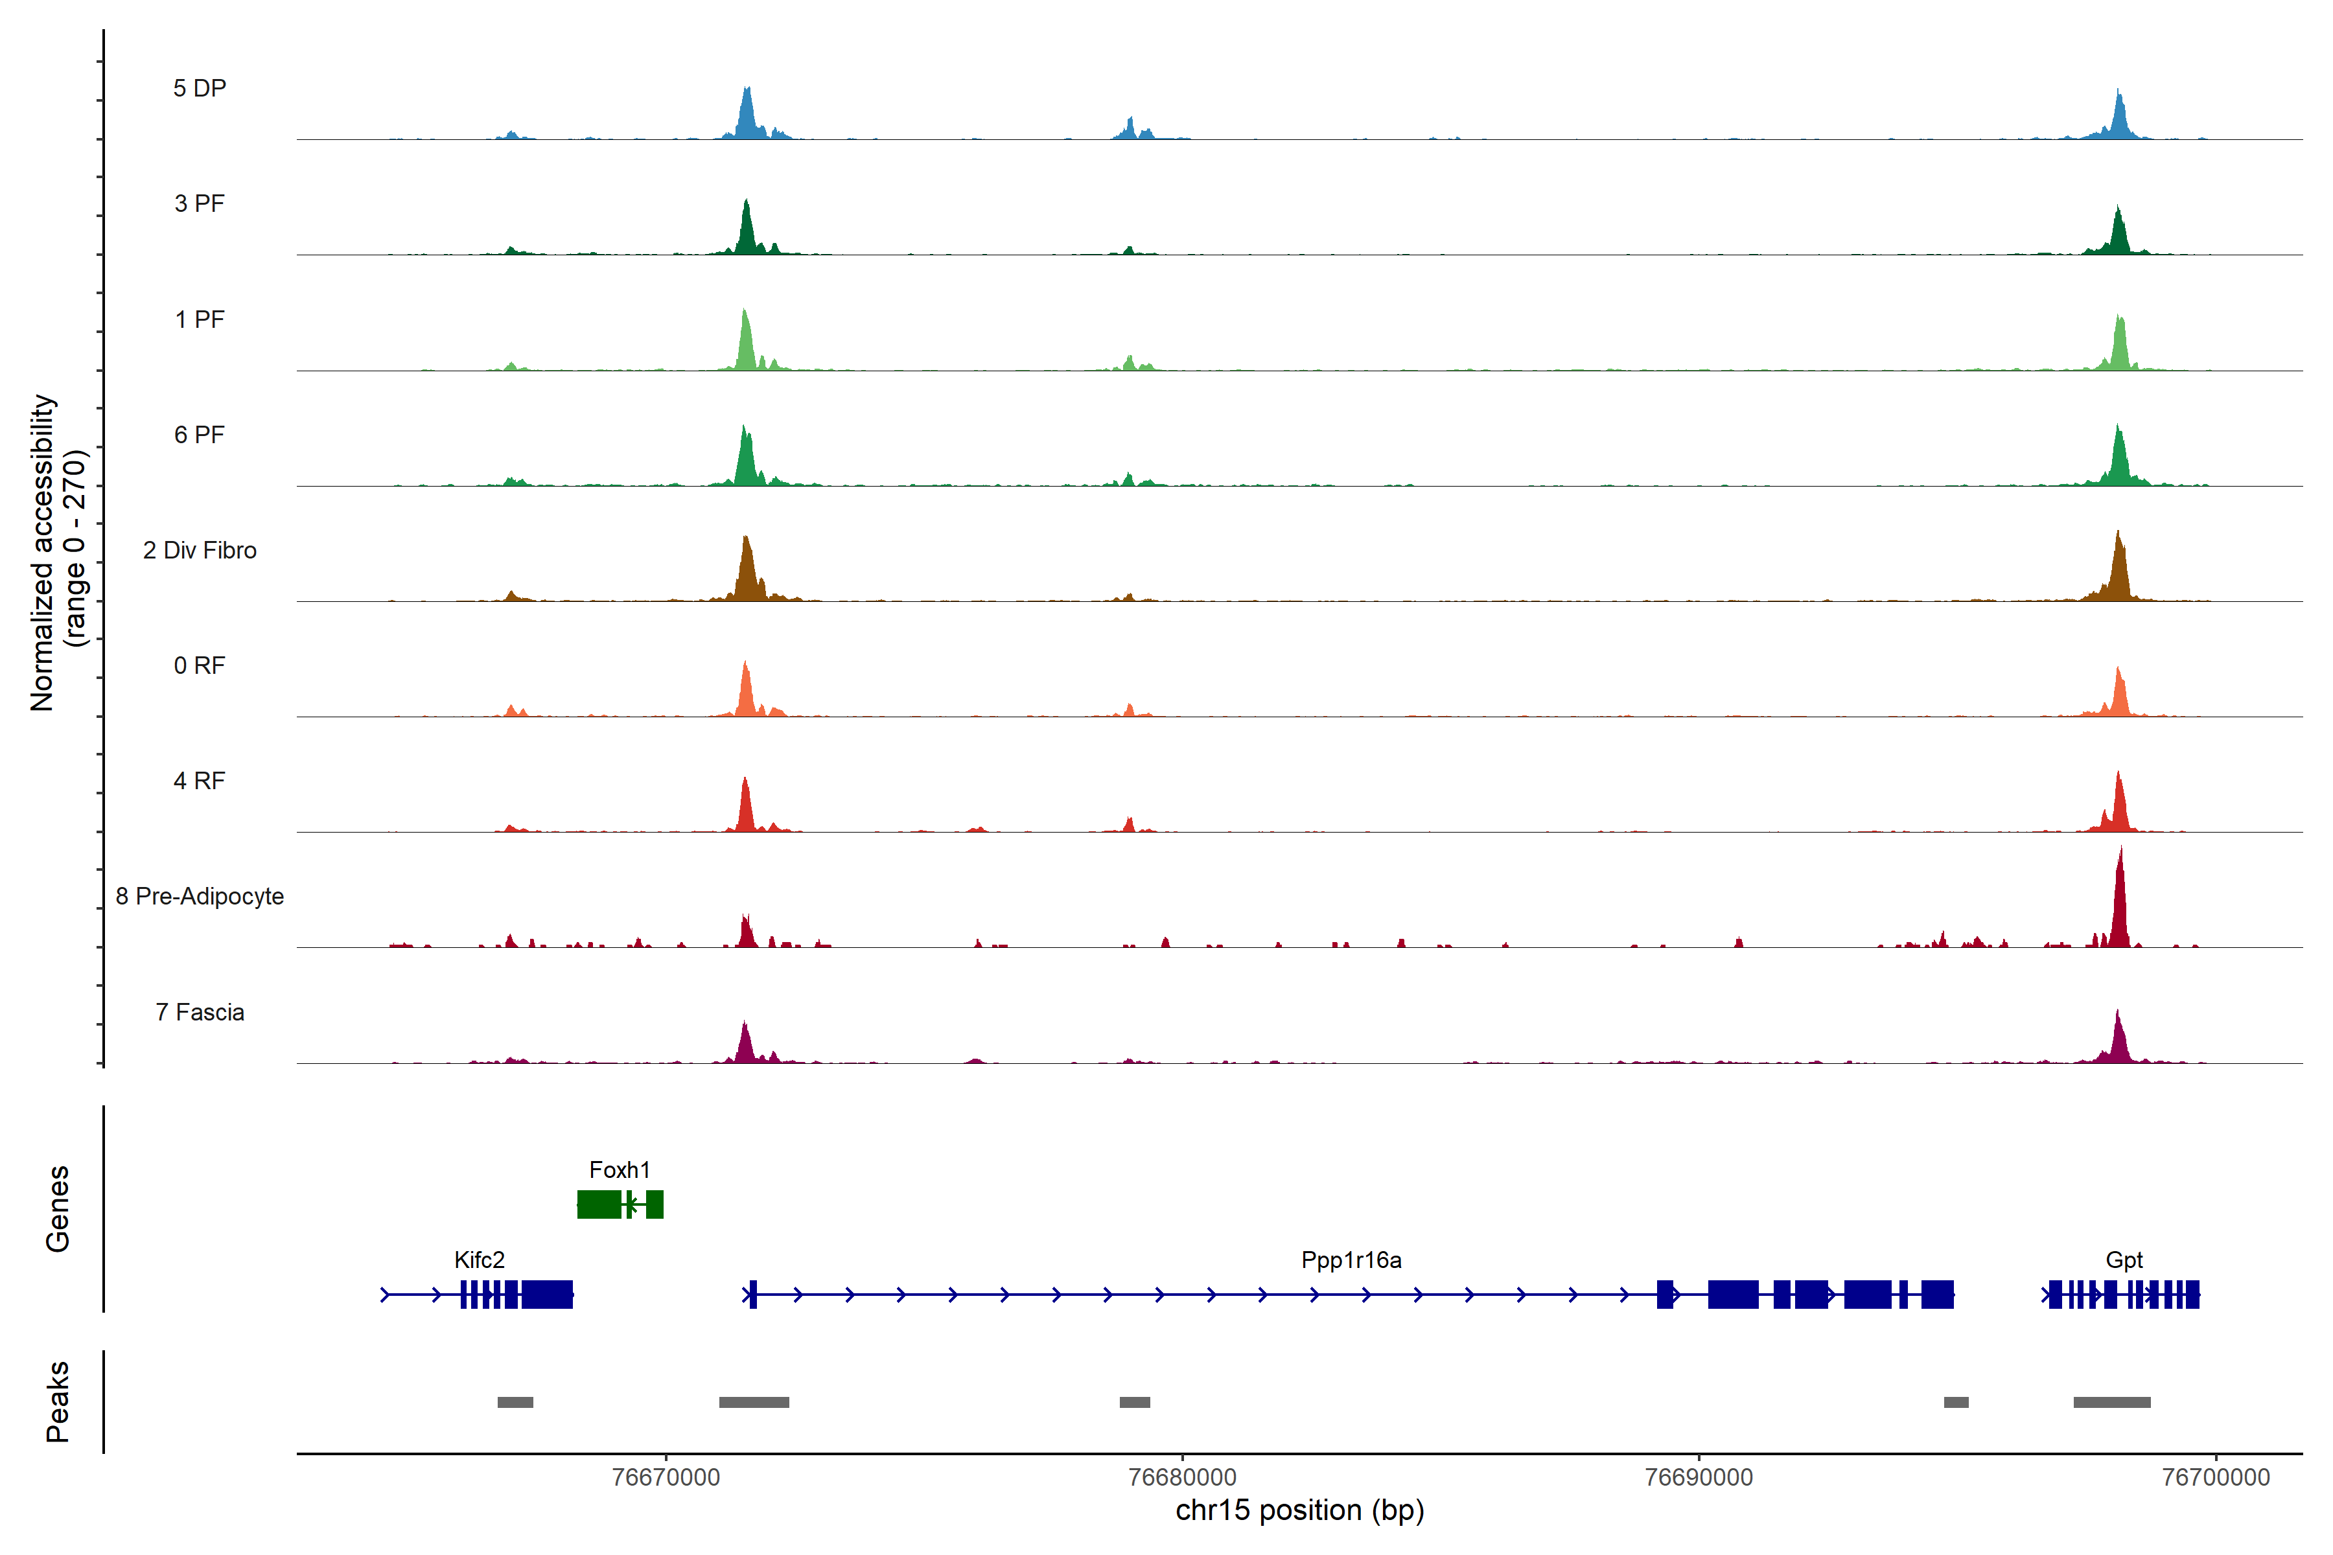This screenshot has width=2333, height=1555.
Task: Click the Ppp1r16a gene label
Action: pyautogui.click(x=1351, y=1260)
